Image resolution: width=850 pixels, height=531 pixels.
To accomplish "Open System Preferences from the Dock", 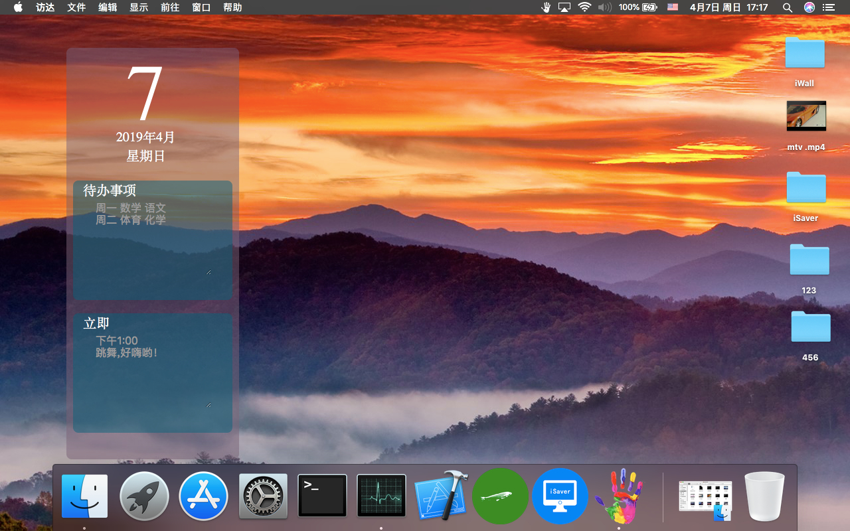I will (263, 496).
